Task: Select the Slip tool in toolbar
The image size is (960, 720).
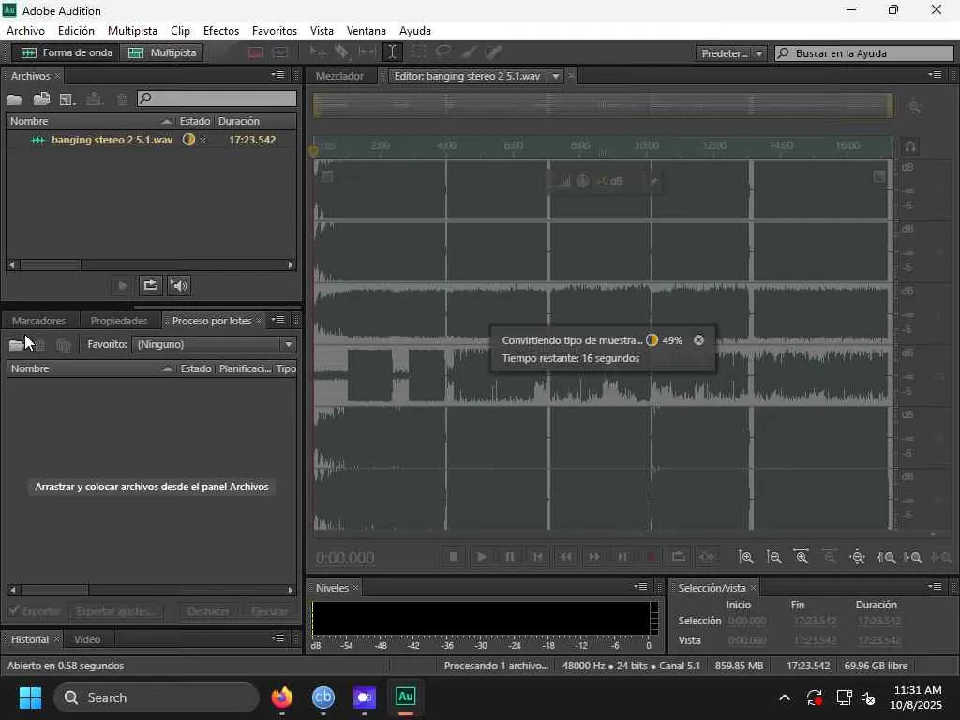Action: [367, 52]
